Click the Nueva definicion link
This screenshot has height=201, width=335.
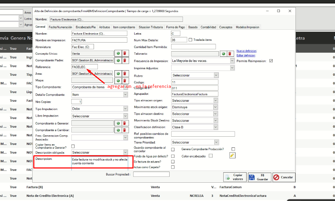(246, 51)
